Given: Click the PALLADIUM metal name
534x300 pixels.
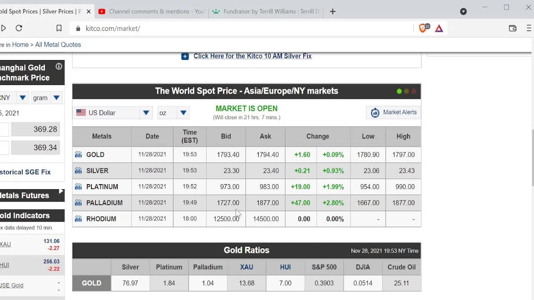Looking at the screenshot, I should (x=104, y=202).
